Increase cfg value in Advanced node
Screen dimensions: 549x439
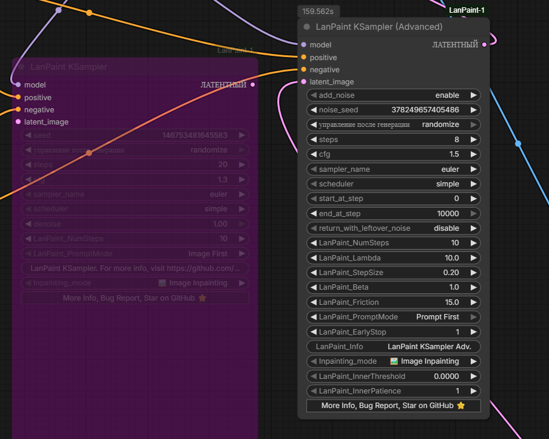coord(473,154)
